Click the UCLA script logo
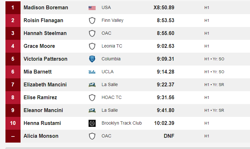 pos(92,72)
